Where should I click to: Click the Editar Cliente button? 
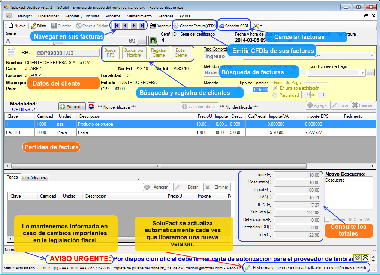181,53
